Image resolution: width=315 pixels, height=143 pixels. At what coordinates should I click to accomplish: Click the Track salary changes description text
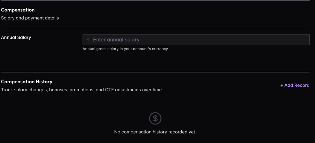tap(82, 90)
